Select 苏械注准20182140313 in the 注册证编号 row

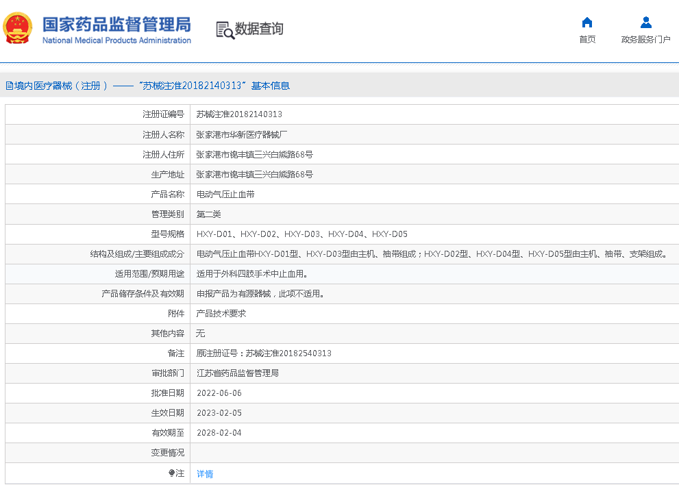[x=239, y=114]
